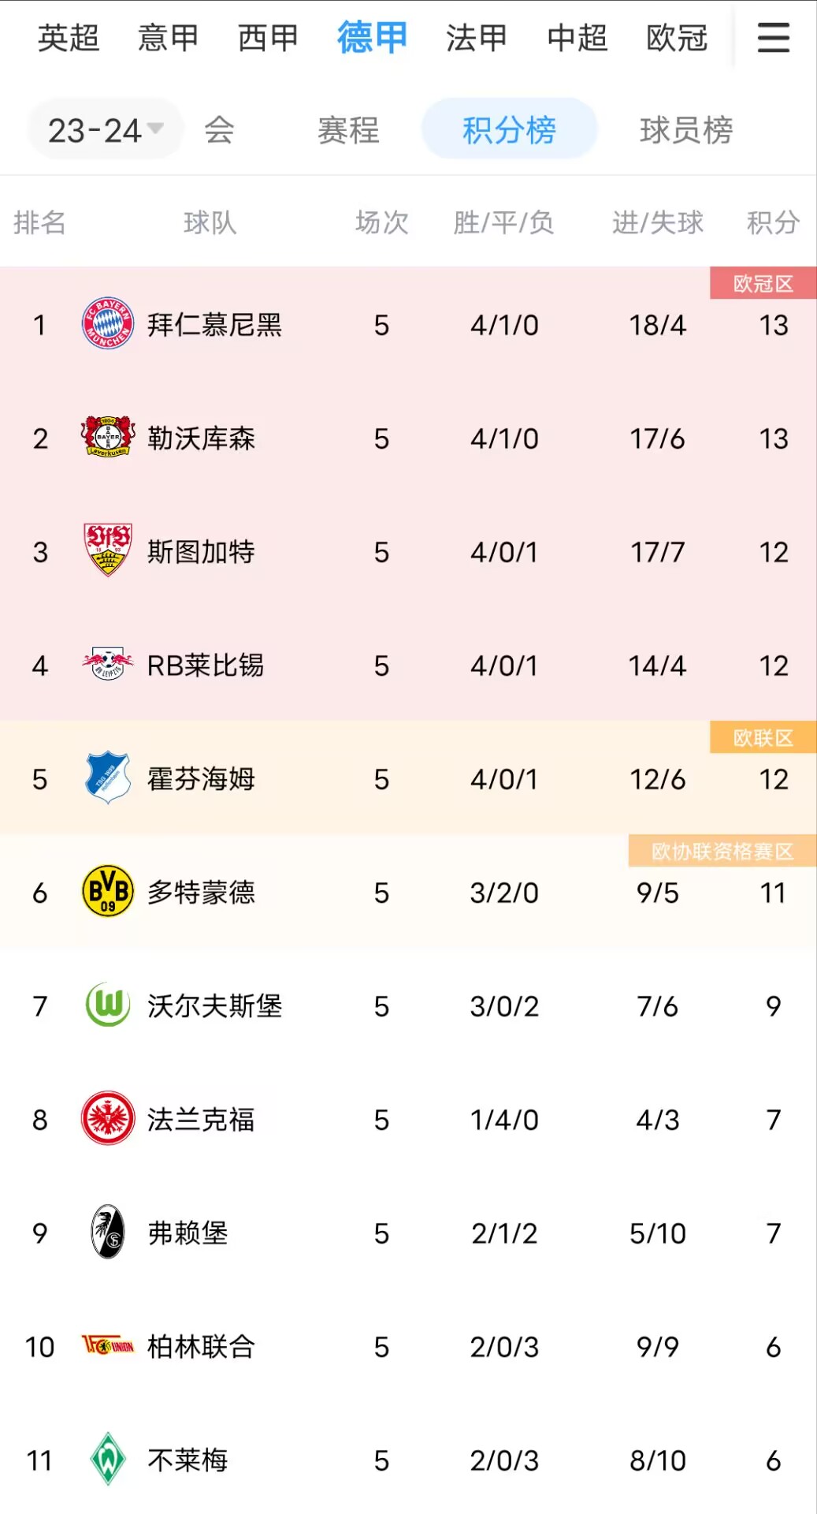Select the 积分榜 standings tab
Viewport: 817px width, 1514px height.
[509, 129]
